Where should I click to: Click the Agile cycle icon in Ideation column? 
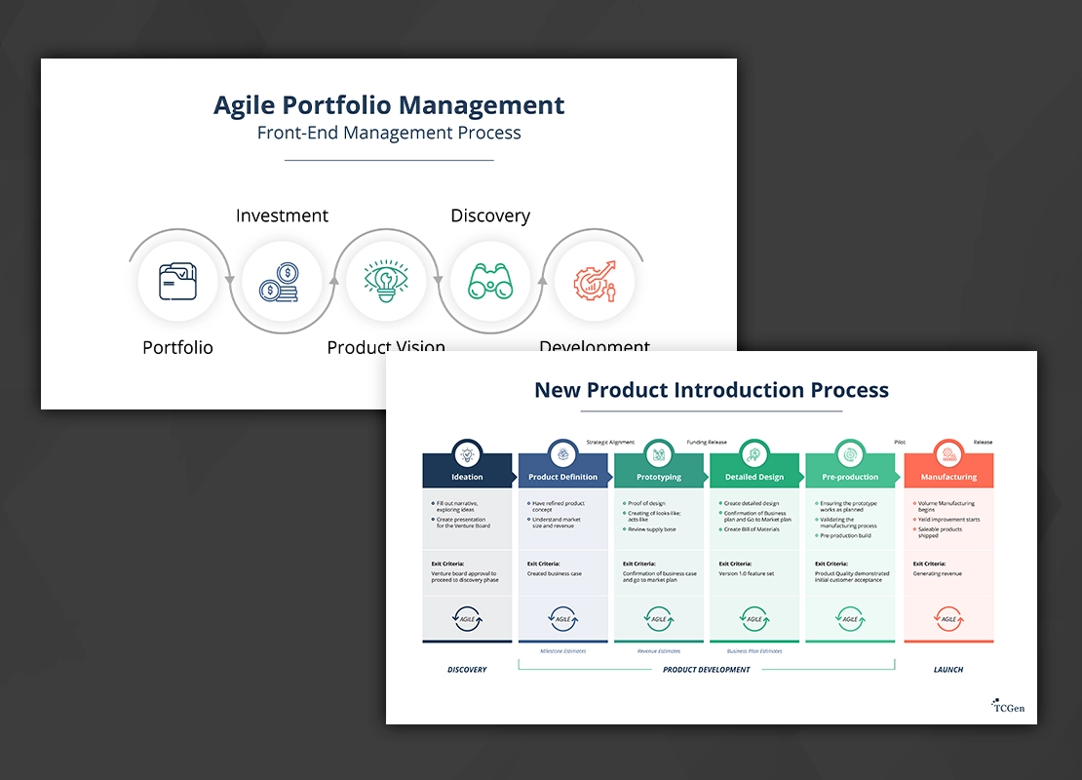click(x=467, y=618)
